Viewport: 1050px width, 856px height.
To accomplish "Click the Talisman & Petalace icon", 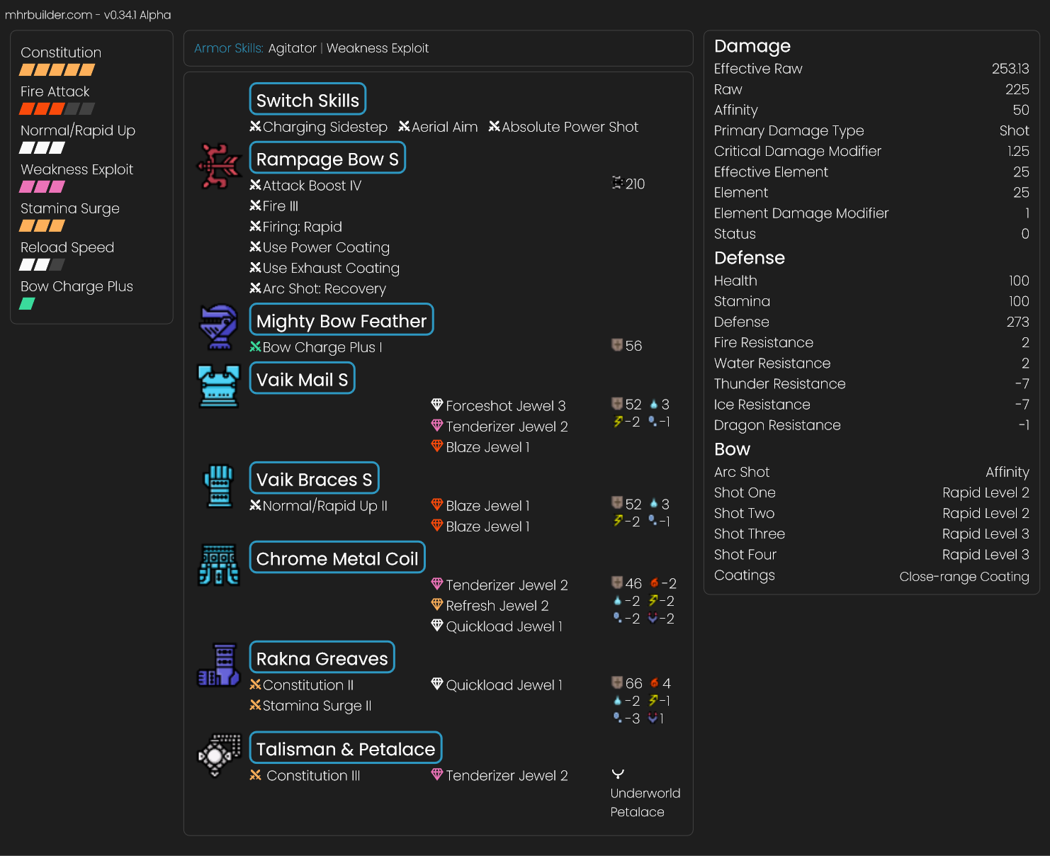I will point(218,755).
